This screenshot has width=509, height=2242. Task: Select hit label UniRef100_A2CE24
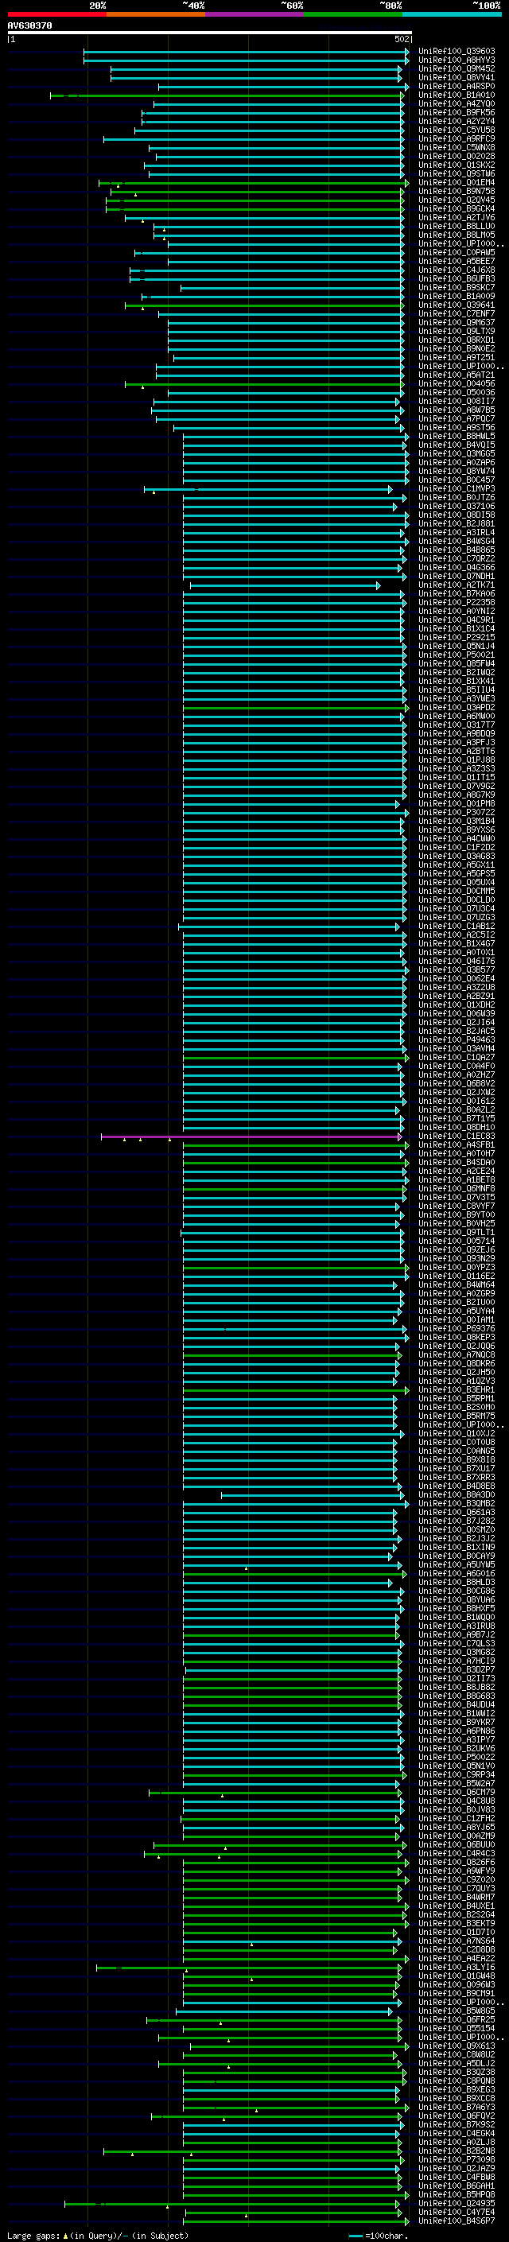[x=457, y=1171]
